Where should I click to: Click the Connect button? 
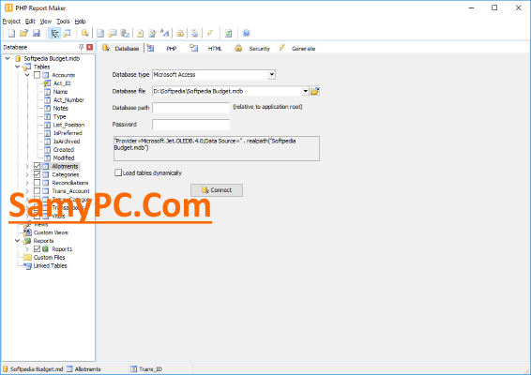coord(217,190)
